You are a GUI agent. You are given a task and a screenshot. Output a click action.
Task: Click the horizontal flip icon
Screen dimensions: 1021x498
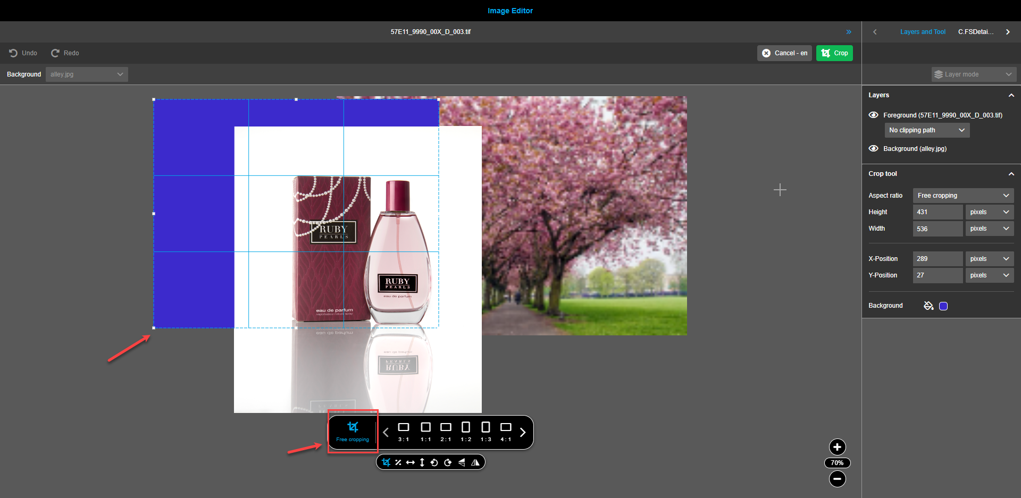tap(476, 462)
